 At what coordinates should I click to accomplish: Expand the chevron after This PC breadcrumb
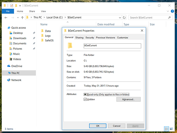coord(44,17)
